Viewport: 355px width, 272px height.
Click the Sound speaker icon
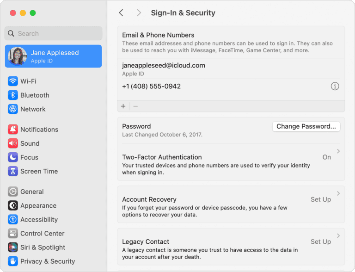(13, 143)
